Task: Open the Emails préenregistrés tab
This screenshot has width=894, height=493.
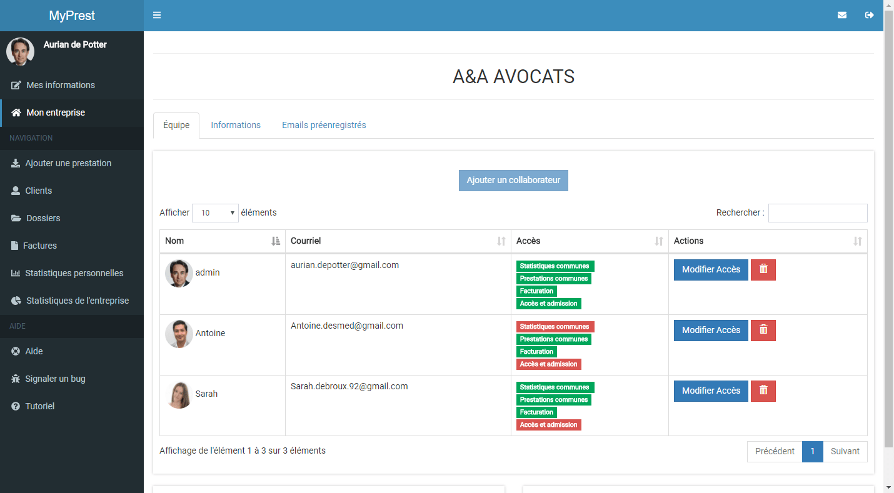Action: 324,125
